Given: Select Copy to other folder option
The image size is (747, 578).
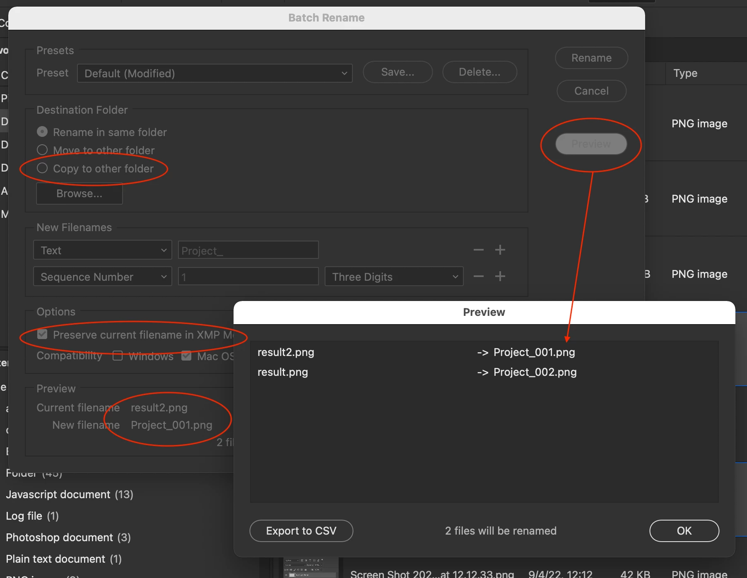Looking at the screenshot, I should point(95,168).
